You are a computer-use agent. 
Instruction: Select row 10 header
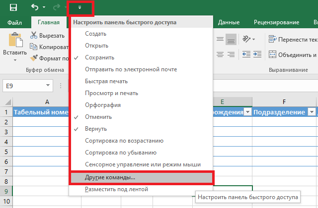pos(6,202)
